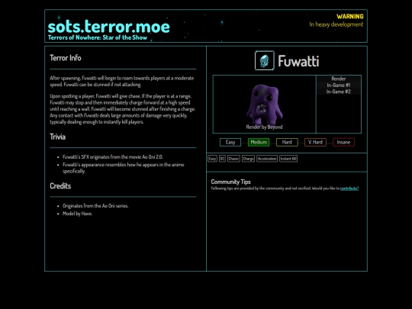Choose the V. Hard difficulty button
The width and height of the screenshot is (412, 309).
pos(315,142)
